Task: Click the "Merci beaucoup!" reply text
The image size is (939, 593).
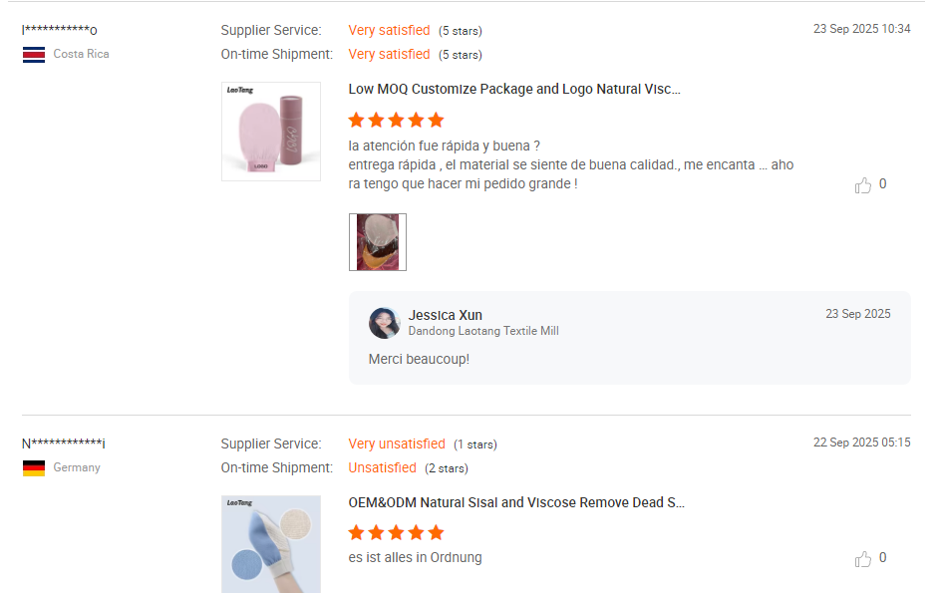Action: click(x=419, y=359)
